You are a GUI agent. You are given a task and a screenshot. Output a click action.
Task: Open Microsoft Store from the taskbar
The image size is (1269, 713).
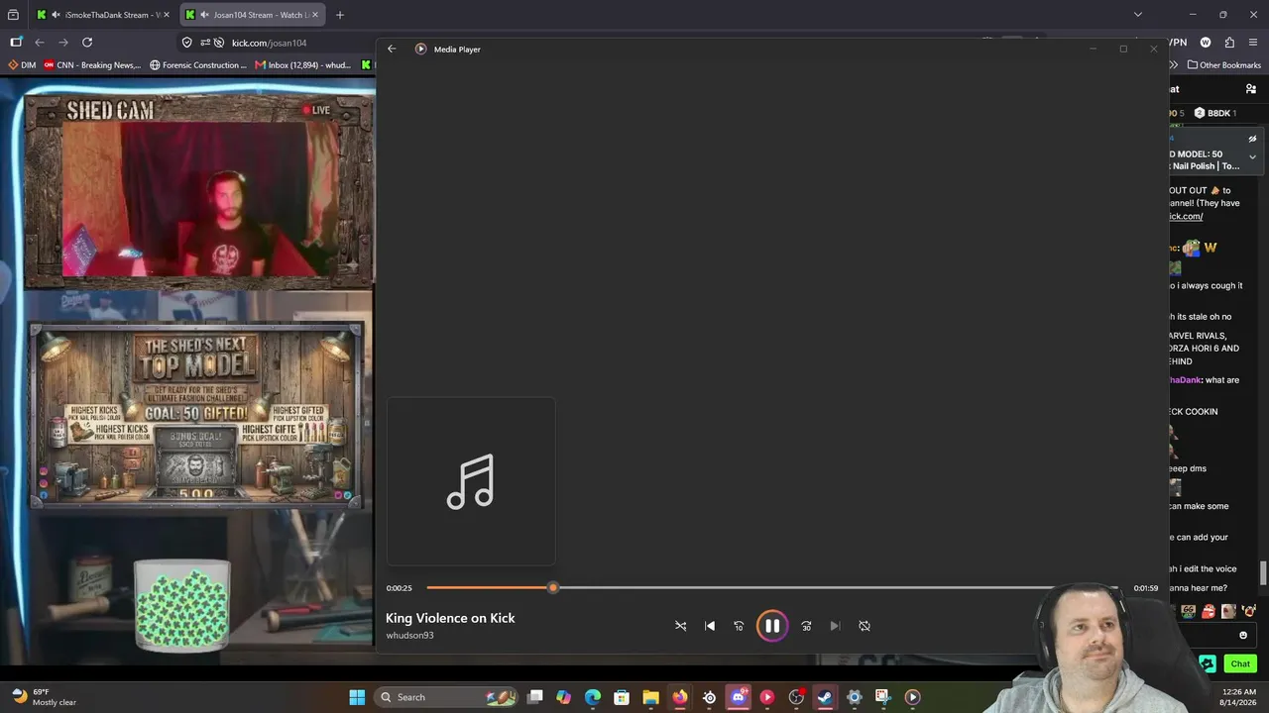point(622,697)
